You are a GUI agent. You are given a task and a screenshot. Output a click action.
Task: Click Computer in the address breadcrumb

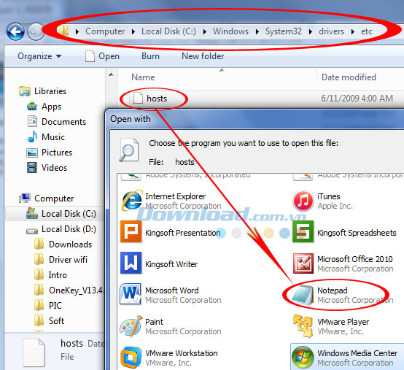point(105,31)
